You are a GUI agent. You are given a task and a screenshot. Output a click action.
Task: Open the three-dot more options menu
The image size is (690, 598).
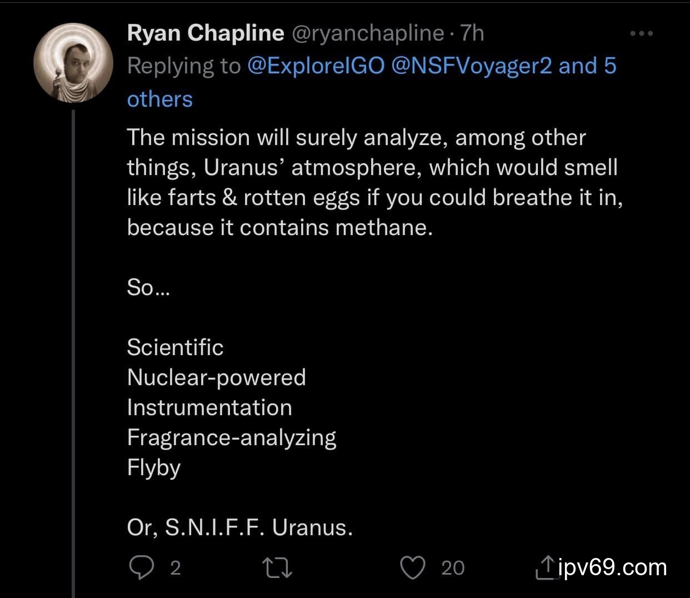coord(641,34)
